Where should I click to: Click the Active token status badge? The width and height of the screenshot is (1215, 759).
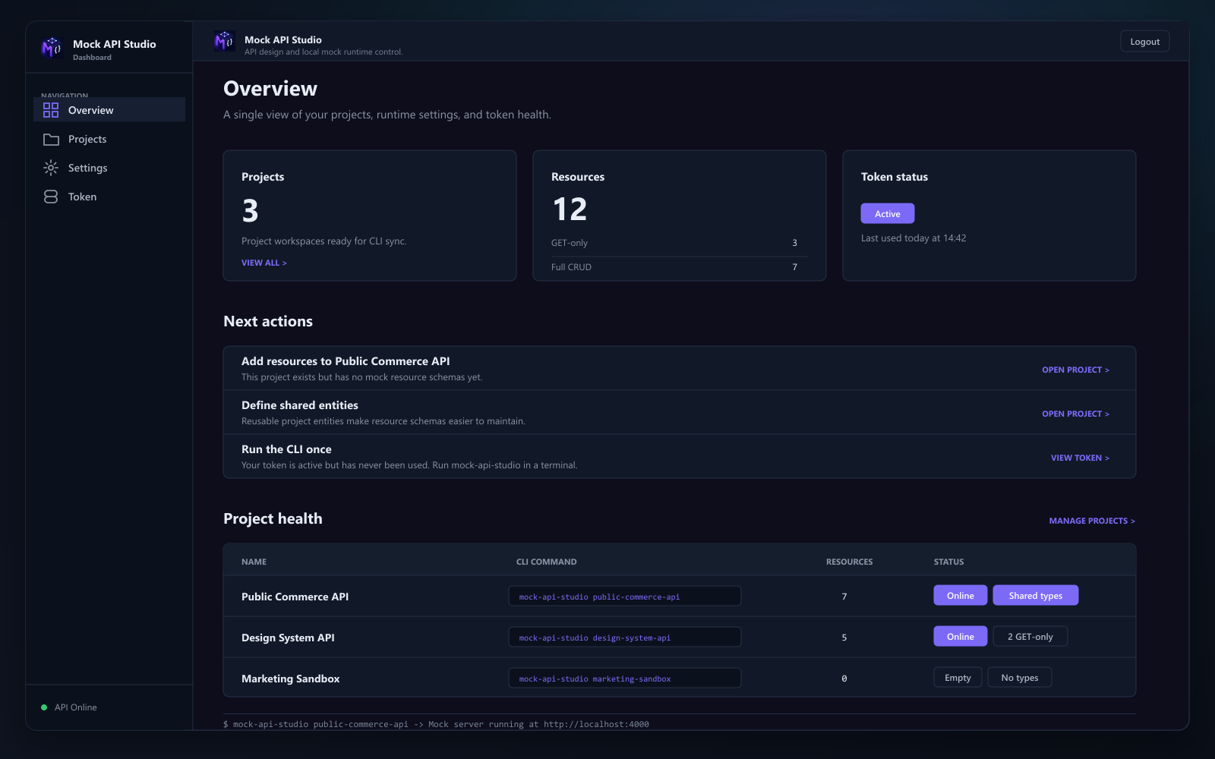[x=887, y=213]
